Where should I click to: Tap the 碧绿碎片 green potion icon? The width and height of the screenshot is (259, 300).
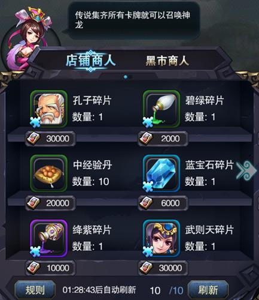162,109
